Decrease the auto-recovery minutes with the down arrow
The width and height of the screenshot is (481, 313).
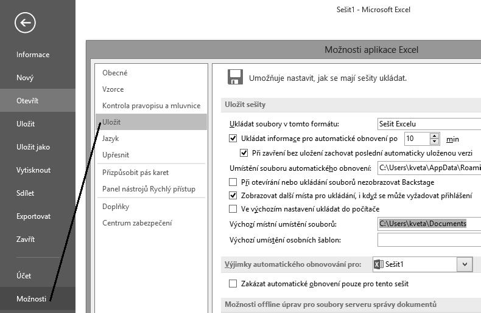pos(434,142)
